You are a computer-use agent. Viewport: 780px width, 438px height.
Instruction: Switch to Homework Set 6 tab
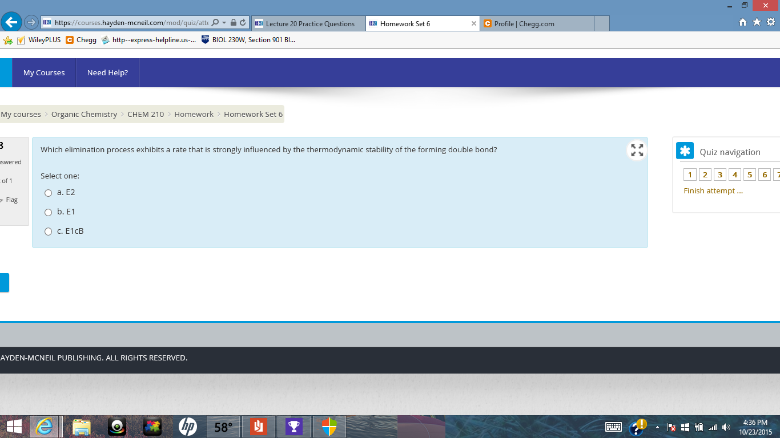pos(418,23)
